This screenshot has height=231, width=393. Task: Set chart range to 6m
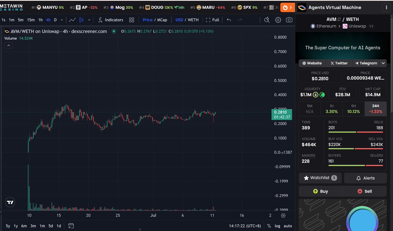(x=24, y=226)
